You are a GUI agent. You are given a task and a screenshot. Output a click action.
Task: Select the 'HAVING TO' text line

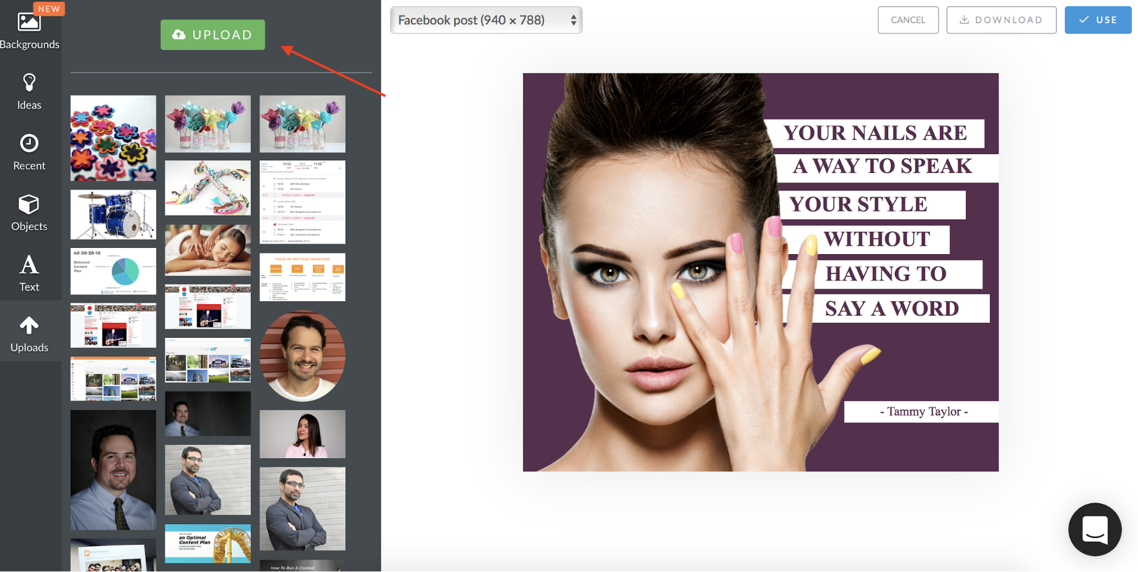click(886, 274)
